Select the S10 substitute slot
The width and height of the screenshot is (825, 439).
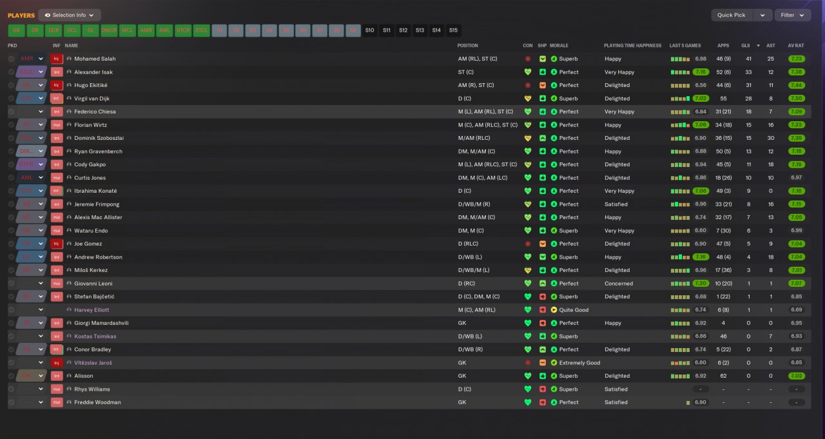(369, 30)
